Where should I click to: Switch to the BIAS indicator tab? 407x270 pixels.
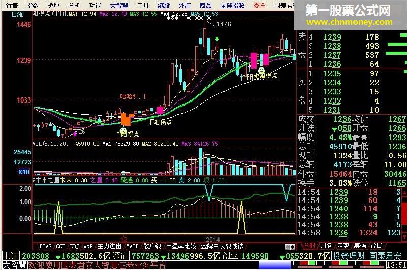45,246
